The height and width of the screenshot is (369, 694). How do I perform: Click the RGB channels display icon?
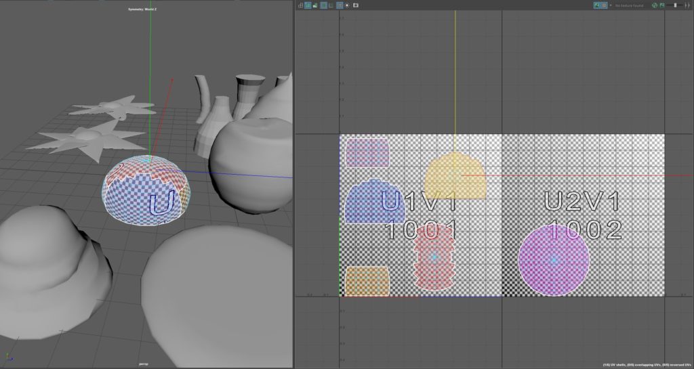(655, 5)
